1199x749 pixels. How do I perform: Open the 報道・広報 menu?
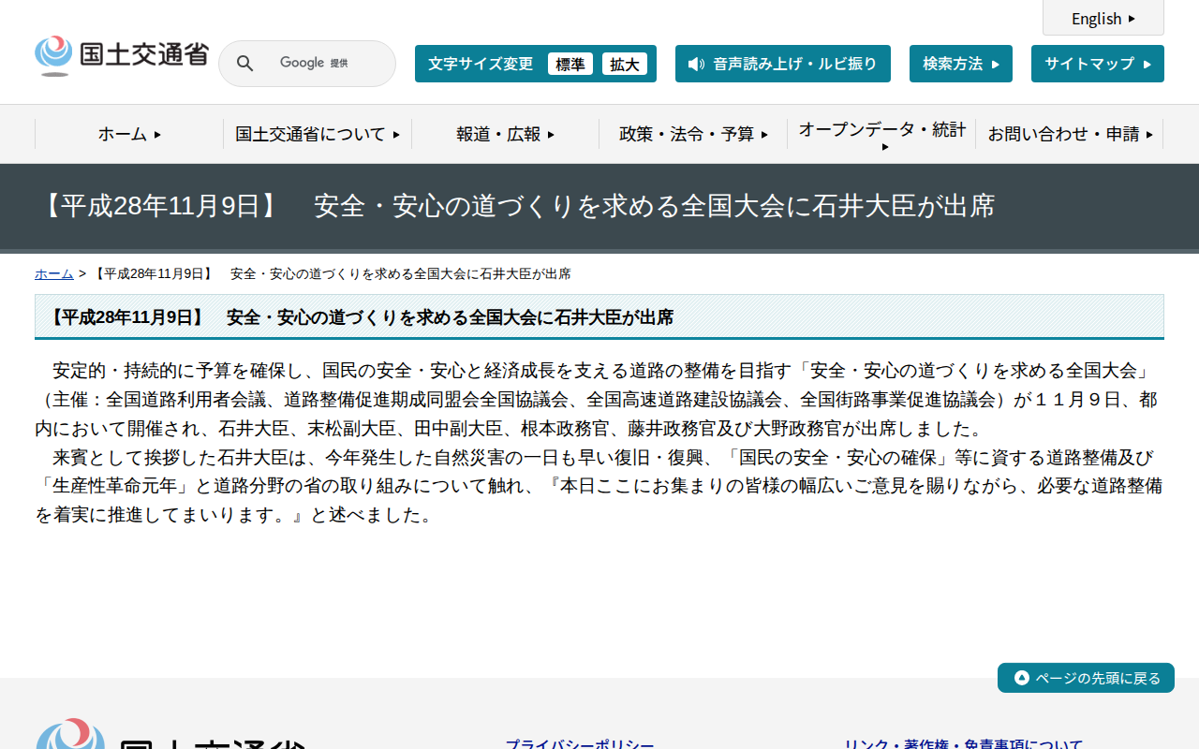(503, 134)
